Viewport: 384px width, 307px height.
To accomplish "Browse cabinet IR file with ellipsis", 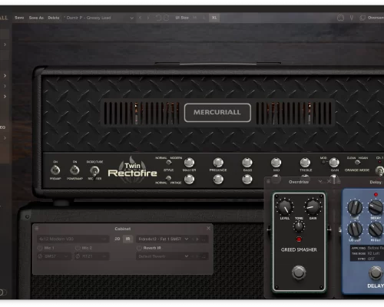I will coord(204,239).
